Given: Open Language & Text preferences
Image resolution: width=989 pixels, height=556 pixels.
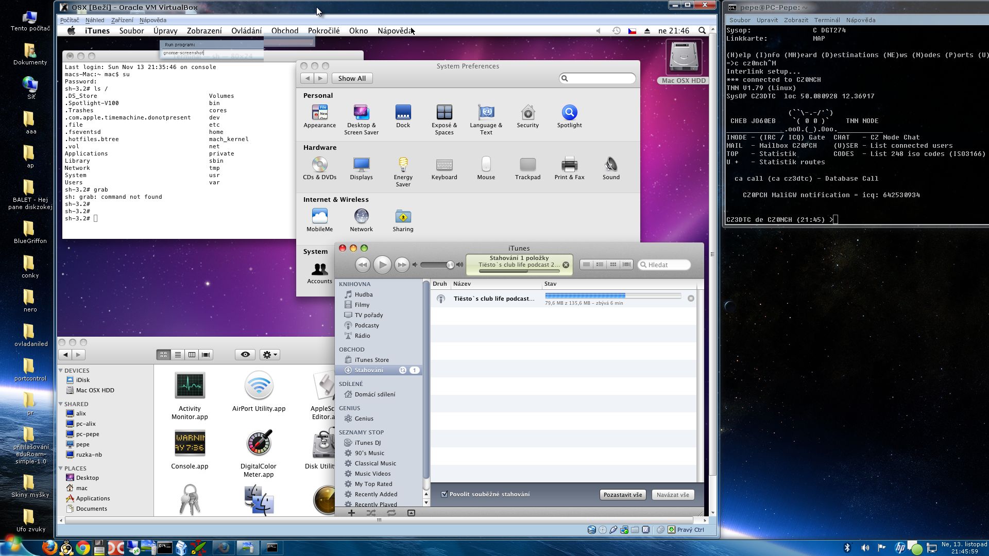Looking at the screenshot, I should click(486, 120).
